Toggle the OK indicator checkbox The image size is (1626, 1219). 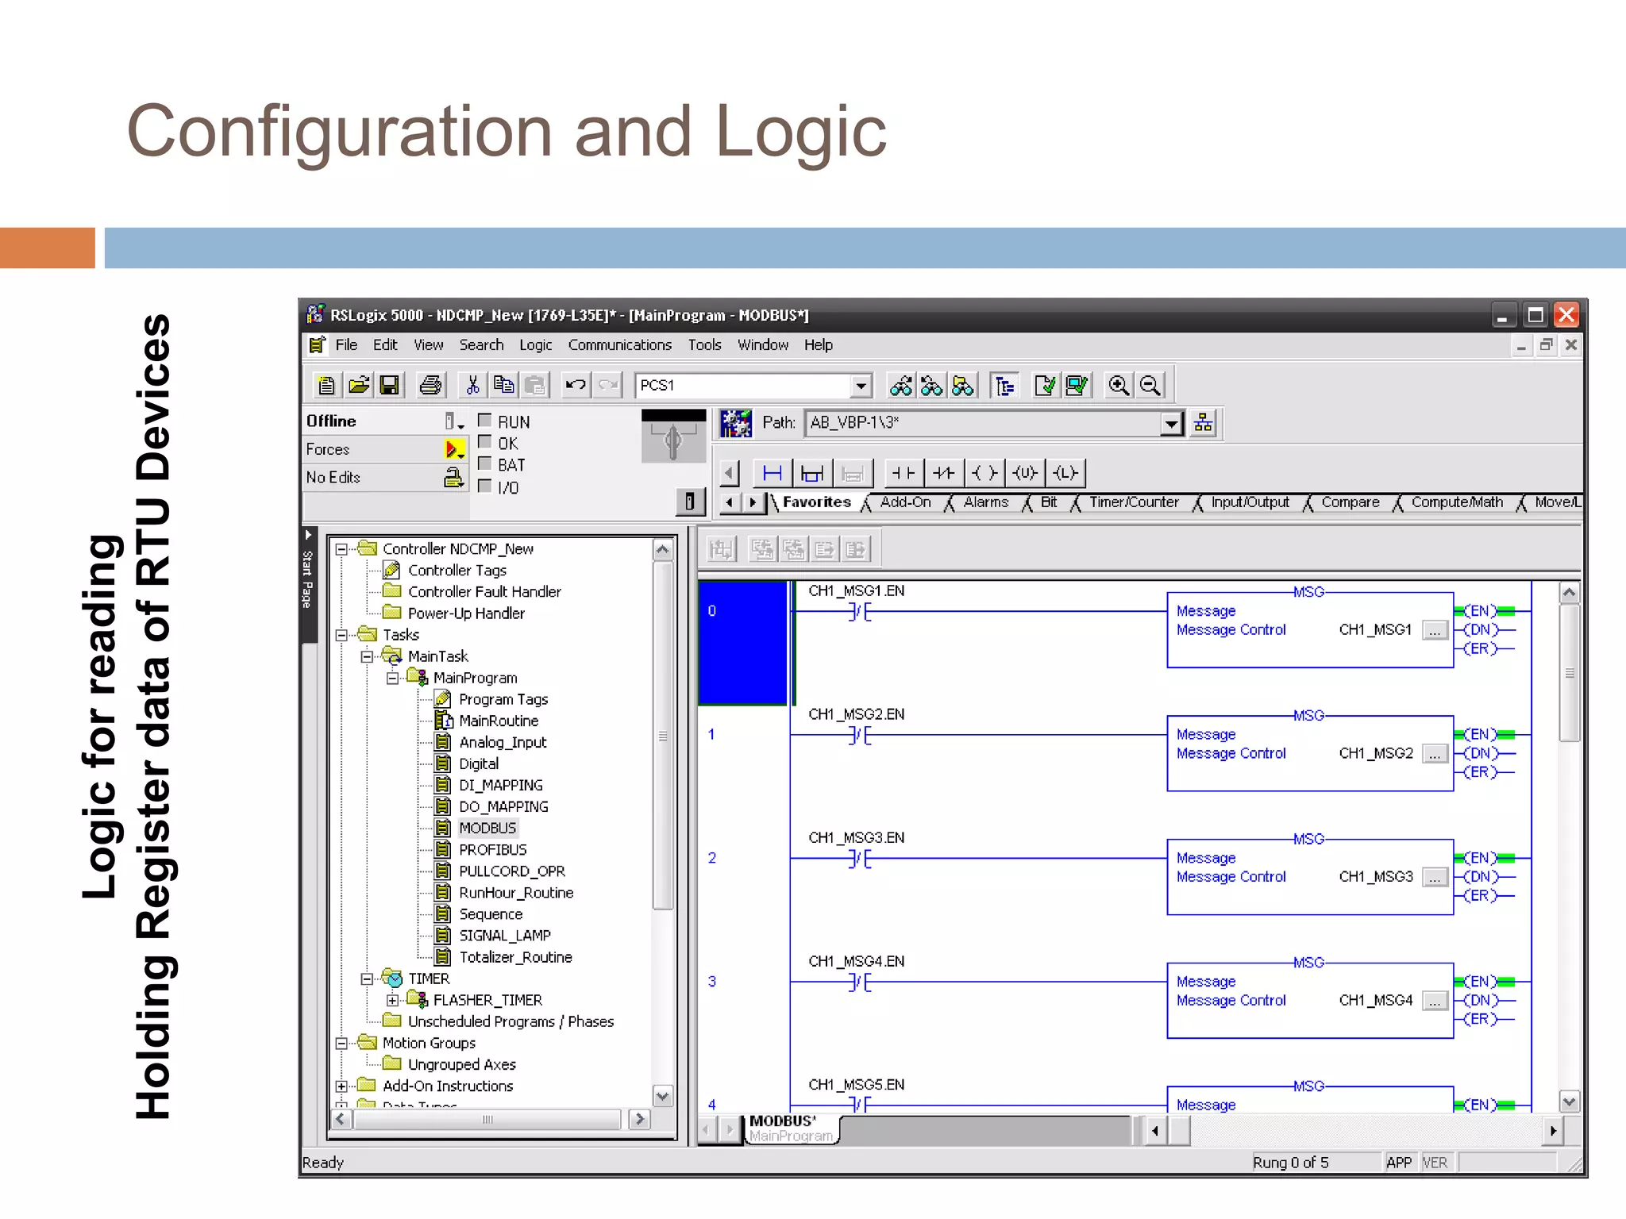[x=484, y=441]
